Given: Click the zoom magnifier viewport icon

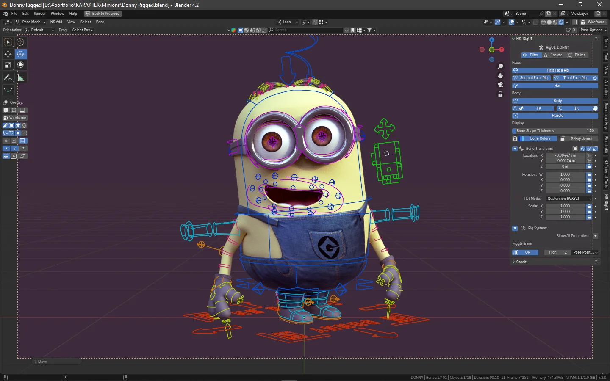Looking at the screenshot, I should click(x=500, y=66).
